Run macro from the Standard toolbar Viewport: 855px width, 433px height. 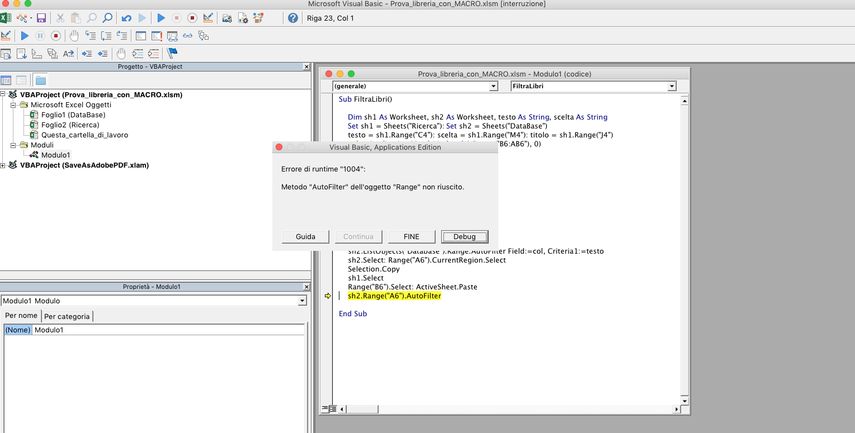point(161,18)
